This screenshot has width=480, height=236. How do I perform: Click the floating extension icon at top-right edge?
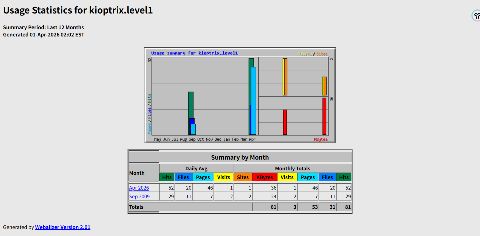[x=476, y=16]
